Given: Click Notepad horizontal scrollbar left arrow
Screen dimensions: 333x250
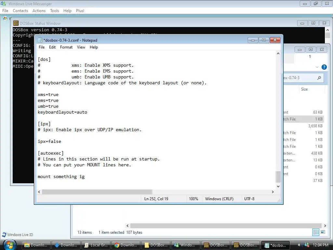Looking at the screenshot, I should click(x=39, y=192).
